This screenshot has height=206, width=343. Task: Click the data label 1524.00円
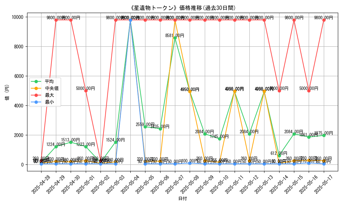115,140
